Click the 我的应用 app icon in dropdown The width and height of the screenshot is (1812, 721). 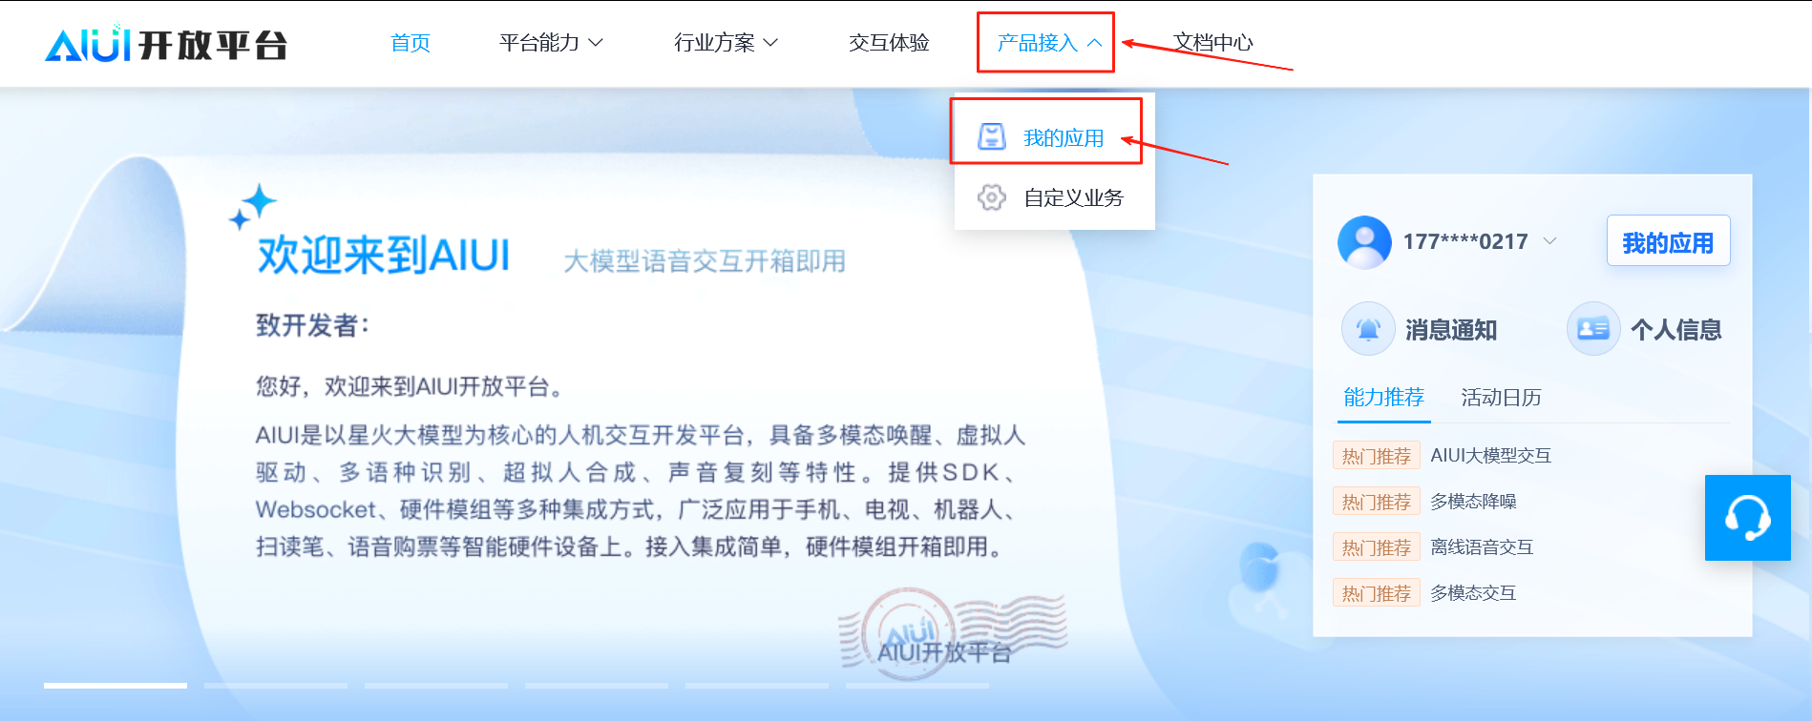click(991, 137)
